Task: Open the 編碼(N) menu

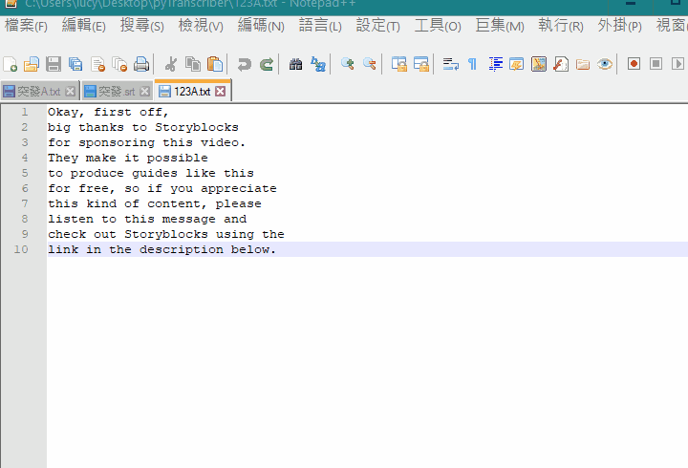Action: (261, 26)
